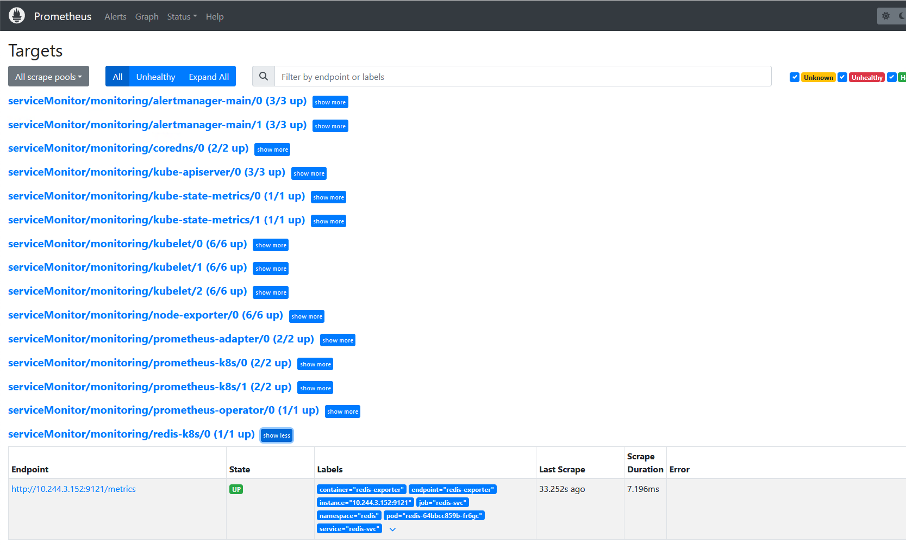
Task: Go to the Graph page
Action: tap(147, 17)
